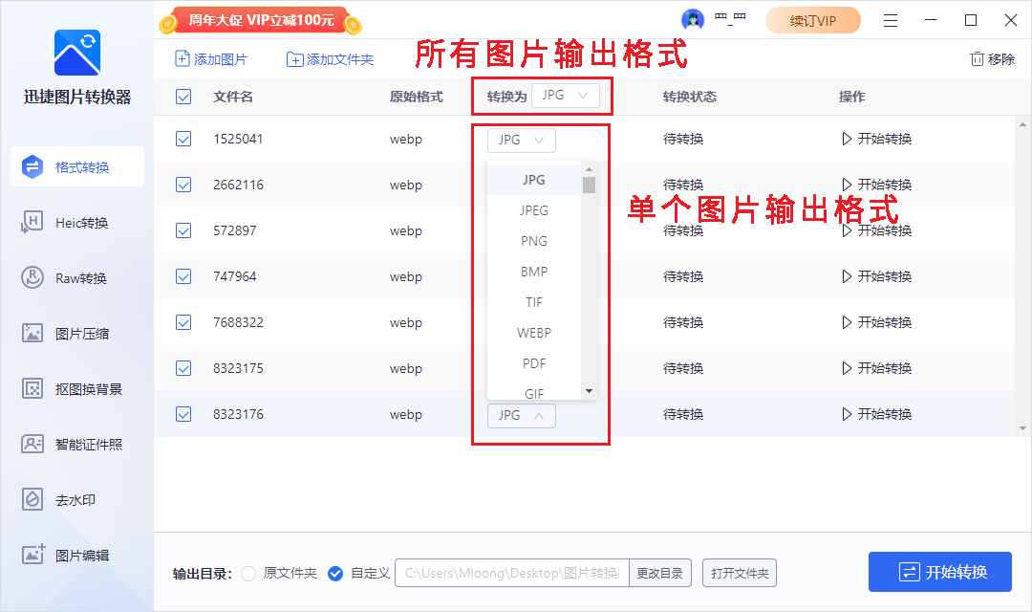
Task: Uncheck file 2662116 in the list
Action: (x=183, y=185)
